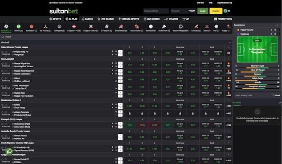Favorite the Sderot match star
The height and width of the screenshot is (164, 282).
coord(2,78)
